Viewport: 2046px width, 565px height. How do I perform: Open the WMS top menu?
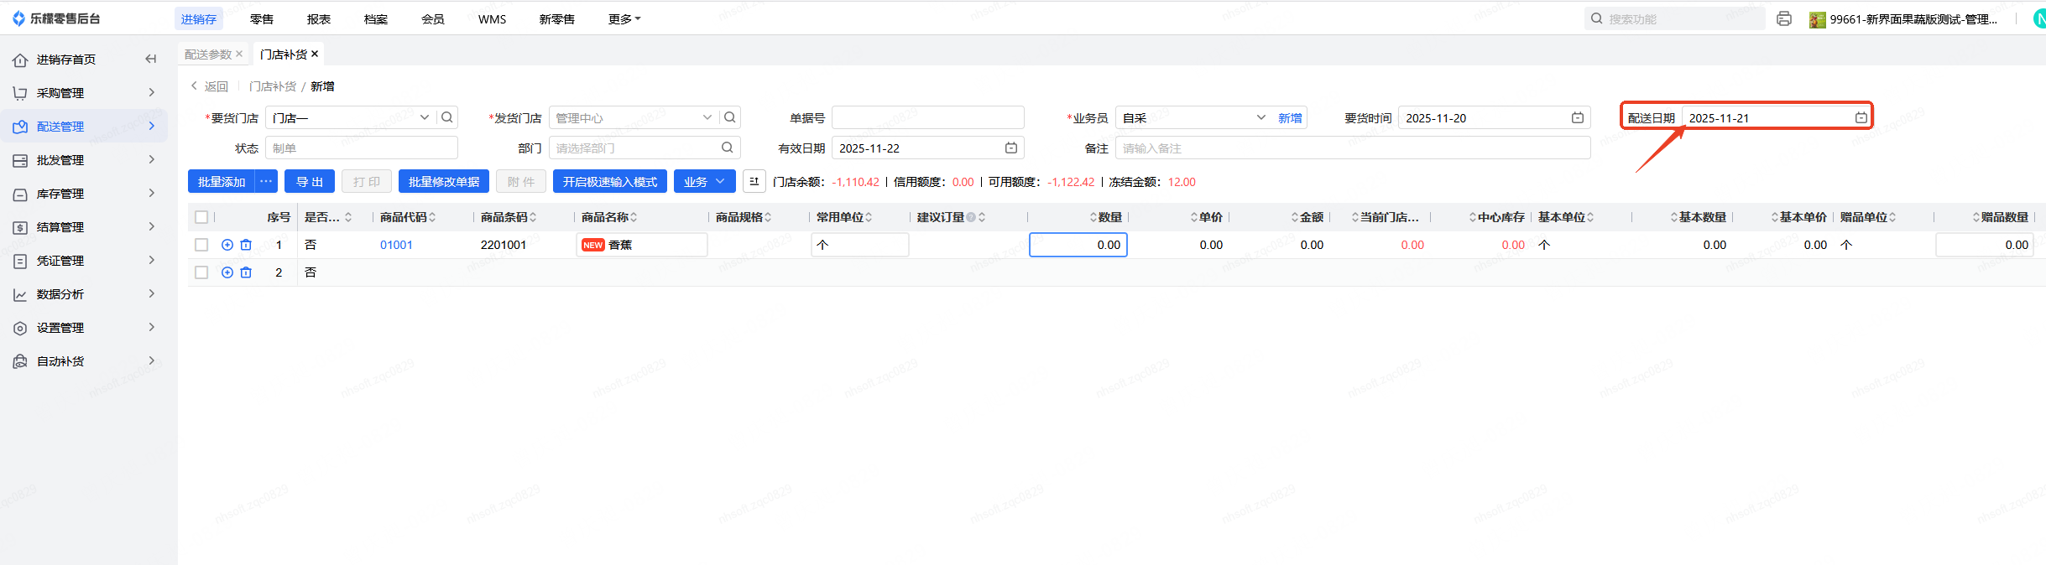493,18
